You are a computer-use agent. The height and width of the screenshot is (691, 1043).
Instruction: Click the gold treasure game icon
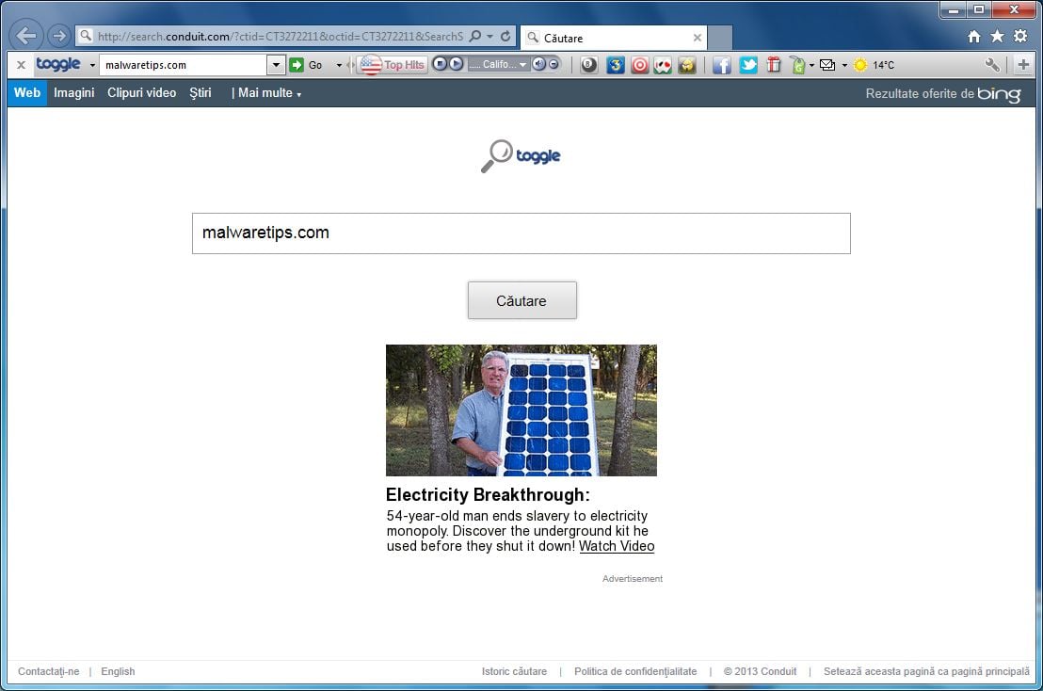[x=687, y=65]
